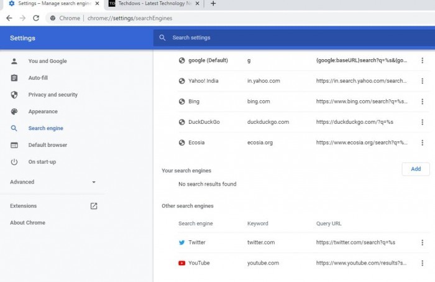Screen dimensions: 435x282
Task: Open a new tab with the plus icon
Action: tap(213, 4)
